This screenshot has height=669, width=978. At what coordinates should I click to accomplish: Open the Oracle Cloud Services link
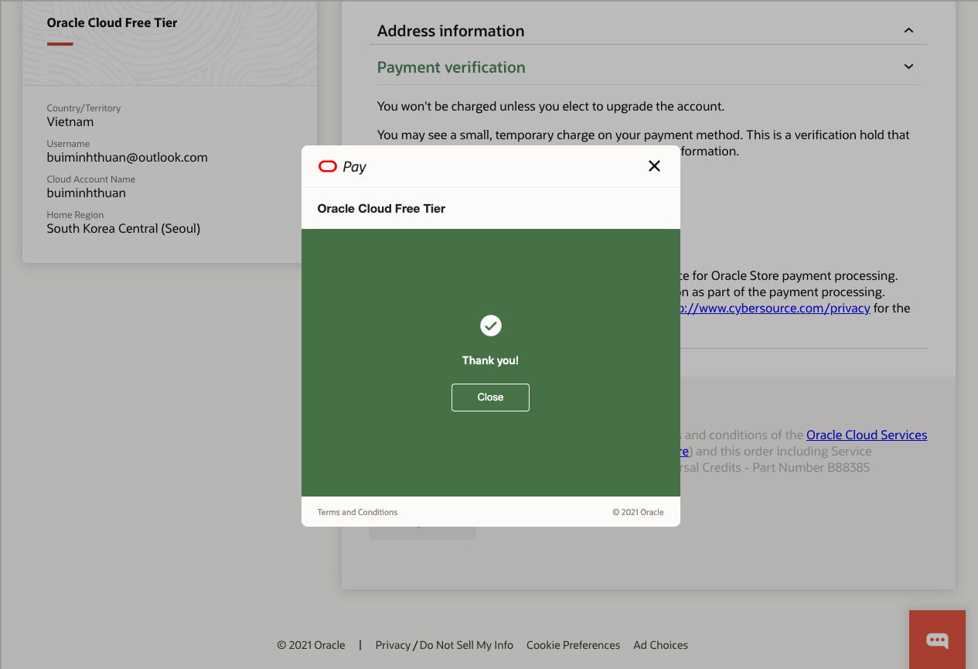pos(867,435)
